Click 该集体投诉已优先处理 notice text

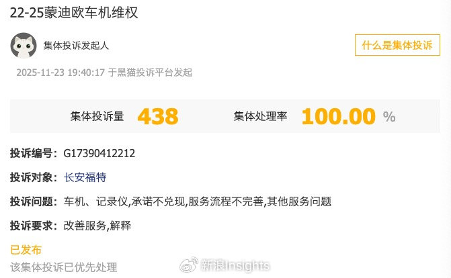[x=64, y=267]
